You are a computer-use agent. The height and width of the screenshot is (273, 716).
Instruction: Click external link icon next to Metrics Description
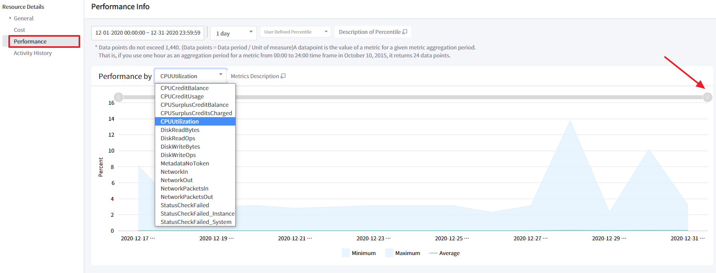tap(283, 76)
